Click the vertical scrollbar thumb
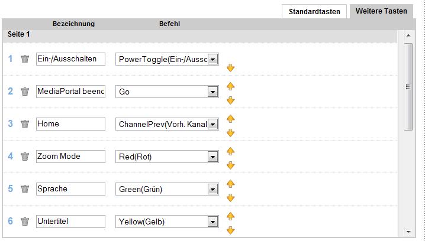The width and height of the screenshot is (425, 241). 408,86
